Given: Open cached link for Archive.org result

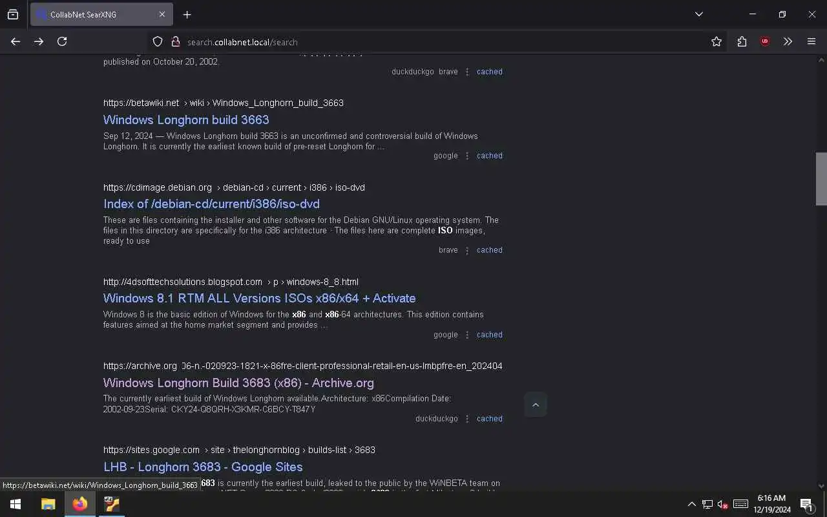Looking at the screenshot, I should (x=489, y=419).
